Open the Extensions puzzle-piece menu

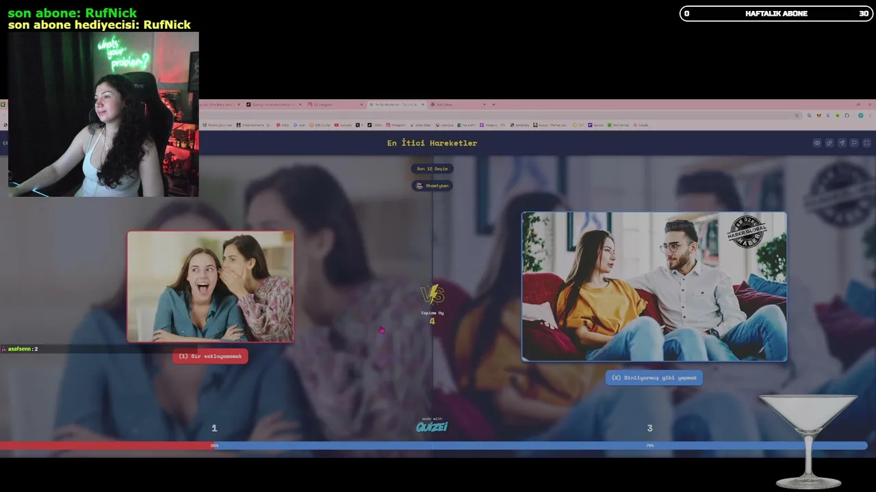pos(847,115)
